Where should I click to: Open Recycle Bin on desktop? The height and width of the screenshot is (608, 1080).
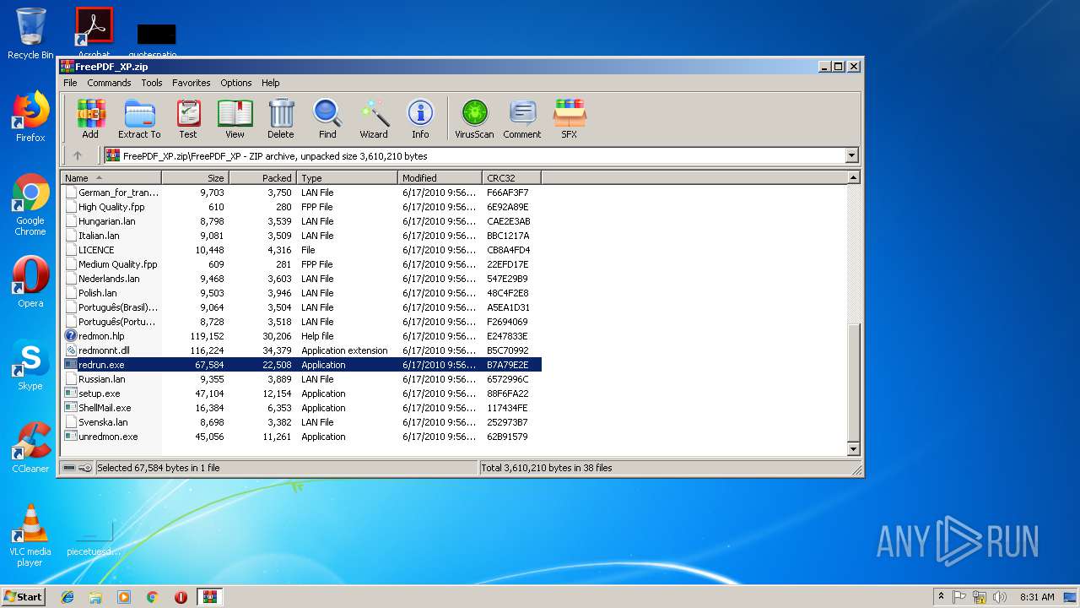click(x=30, y=34)
